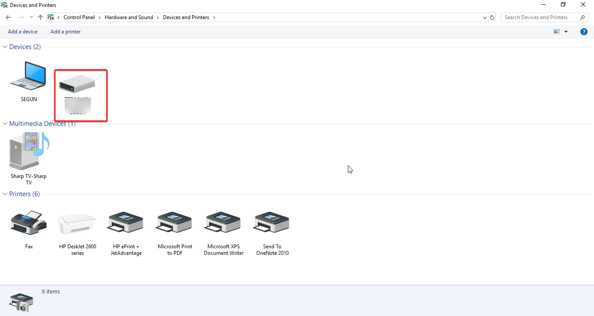
Task: Go to Hardware and Sound breadcrumb
Action: pyautogui.click(x=129, y=17)
